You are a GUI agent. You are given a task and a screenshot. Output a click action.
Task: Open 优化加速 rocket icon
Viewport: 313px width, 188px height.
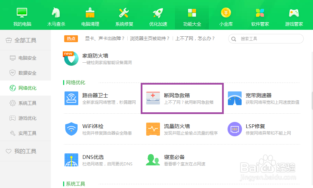point(158,13)
